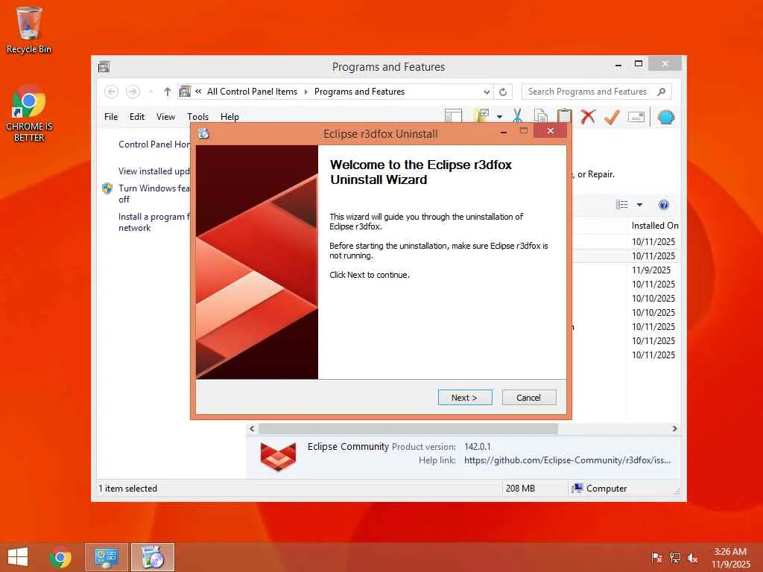Click the change view icon in the list toolbar
This screenshot has width=763, height=572.
pyautogui.click(x=622, y=205)
